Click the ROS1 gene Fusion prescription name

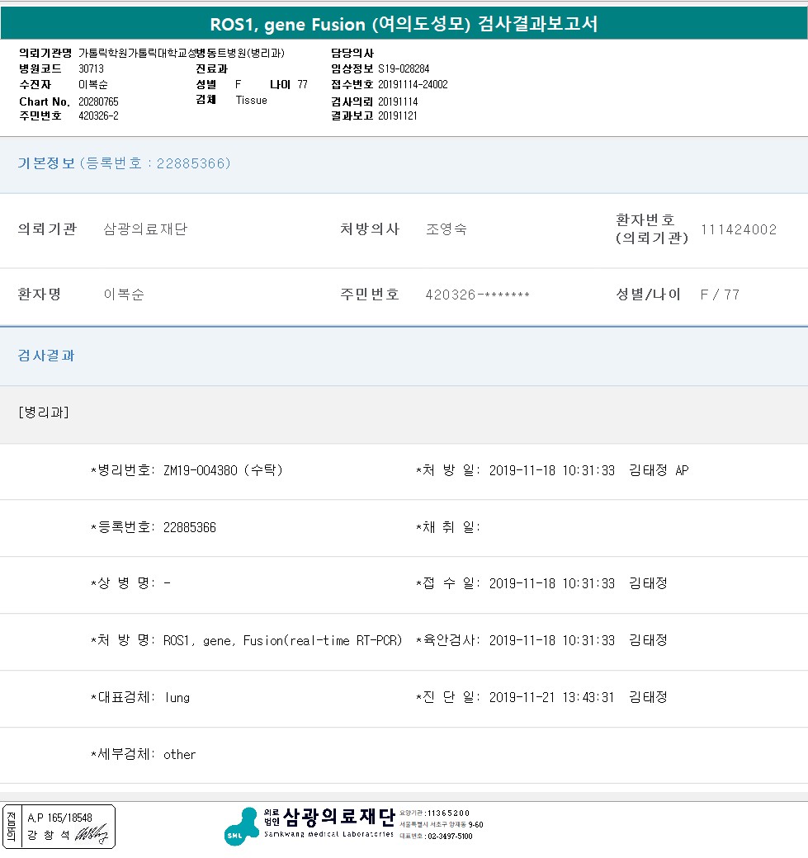pos(282,640)
